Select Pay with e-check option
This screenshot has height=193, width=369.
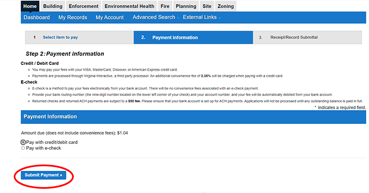(x=23, y=148)
